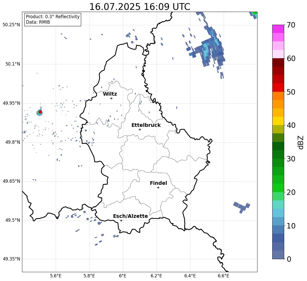Click the 20 value on colorbar

pyautogui.click(x=291, y=192)
